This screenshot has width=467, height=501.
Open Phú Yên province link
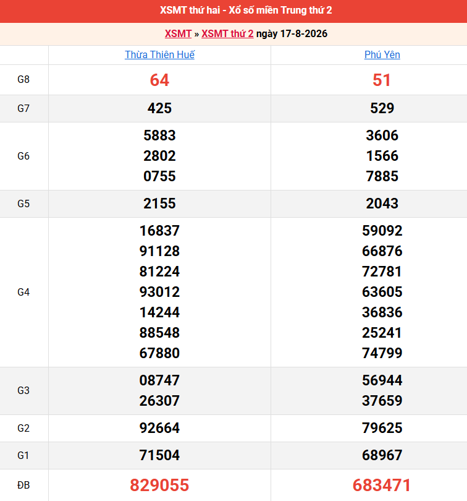click(382, 54)
